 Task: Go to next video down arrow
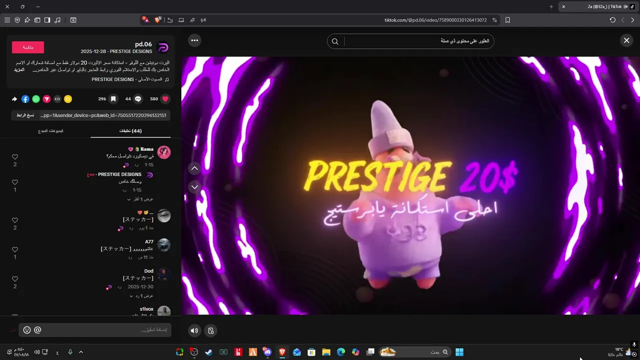tap(195, 187)
